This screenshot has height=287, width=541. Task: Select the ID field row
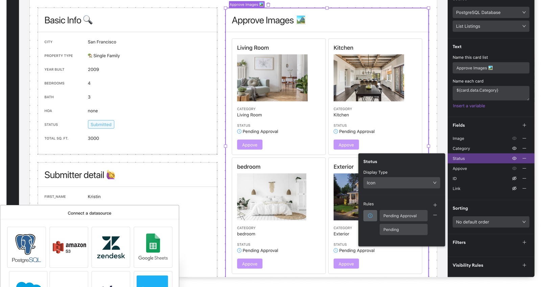pyautogui.click(x=491, y=178)
